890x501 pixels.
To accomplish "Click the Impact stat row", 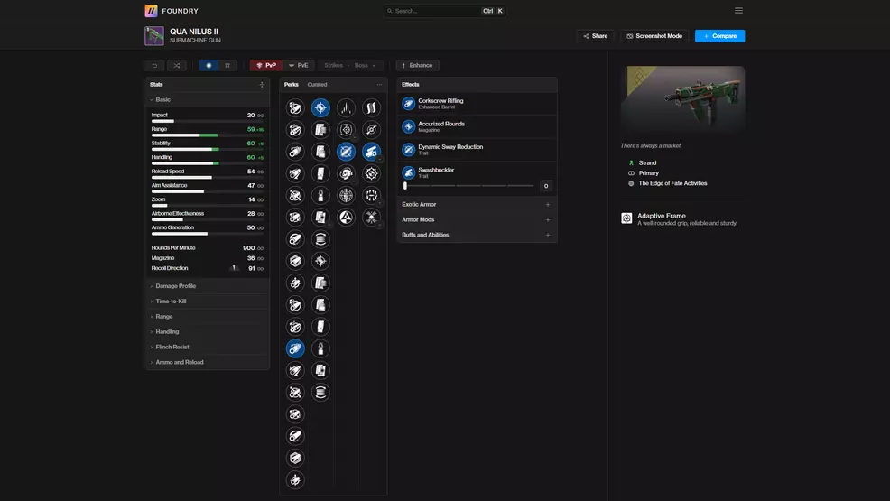I will [x=208, y=117].
